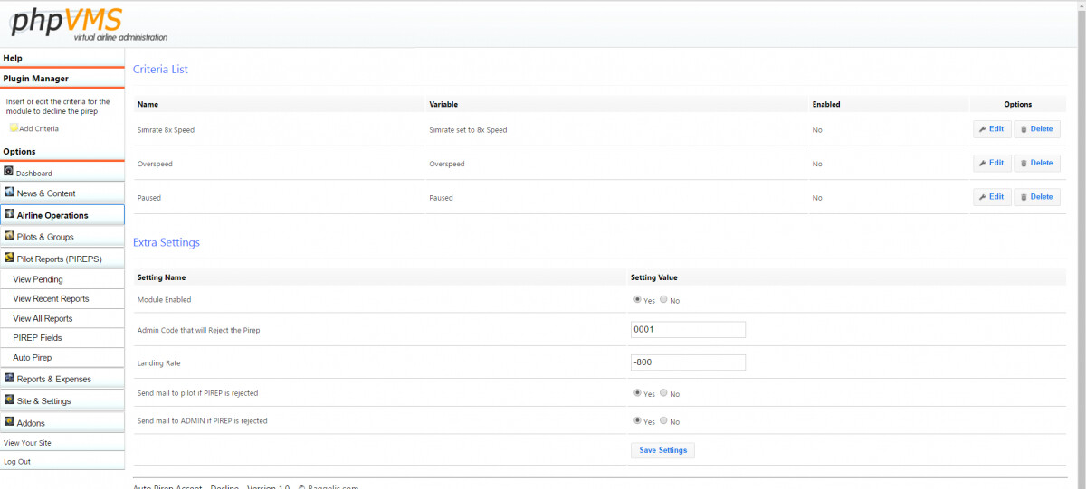The image size is (1086, 489).
Task: Click the Site & Settings icon
Action: point(9,400)
